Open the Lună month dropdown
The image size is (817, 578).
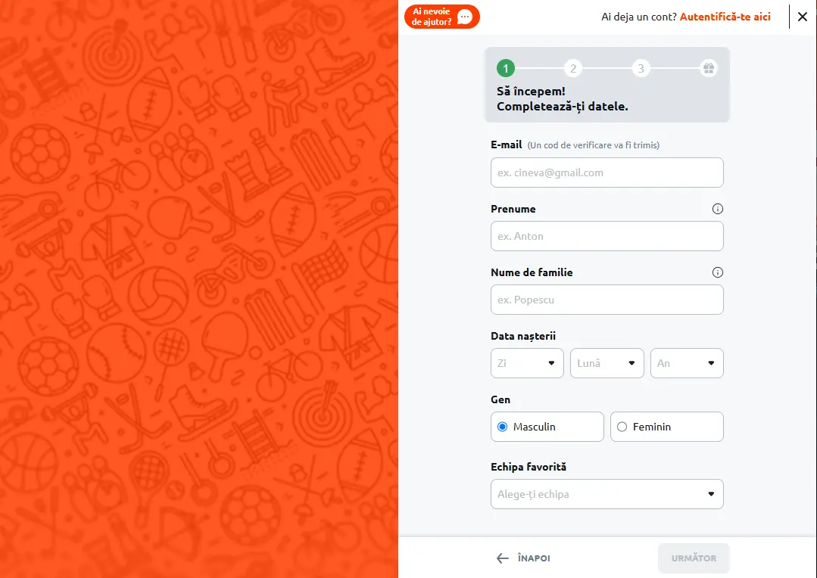click(607, 363)
